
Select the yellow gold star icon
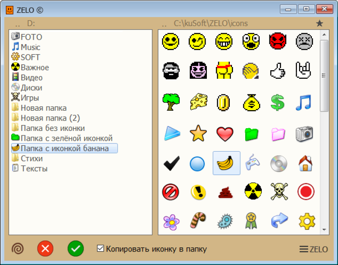tap(197, 133)
